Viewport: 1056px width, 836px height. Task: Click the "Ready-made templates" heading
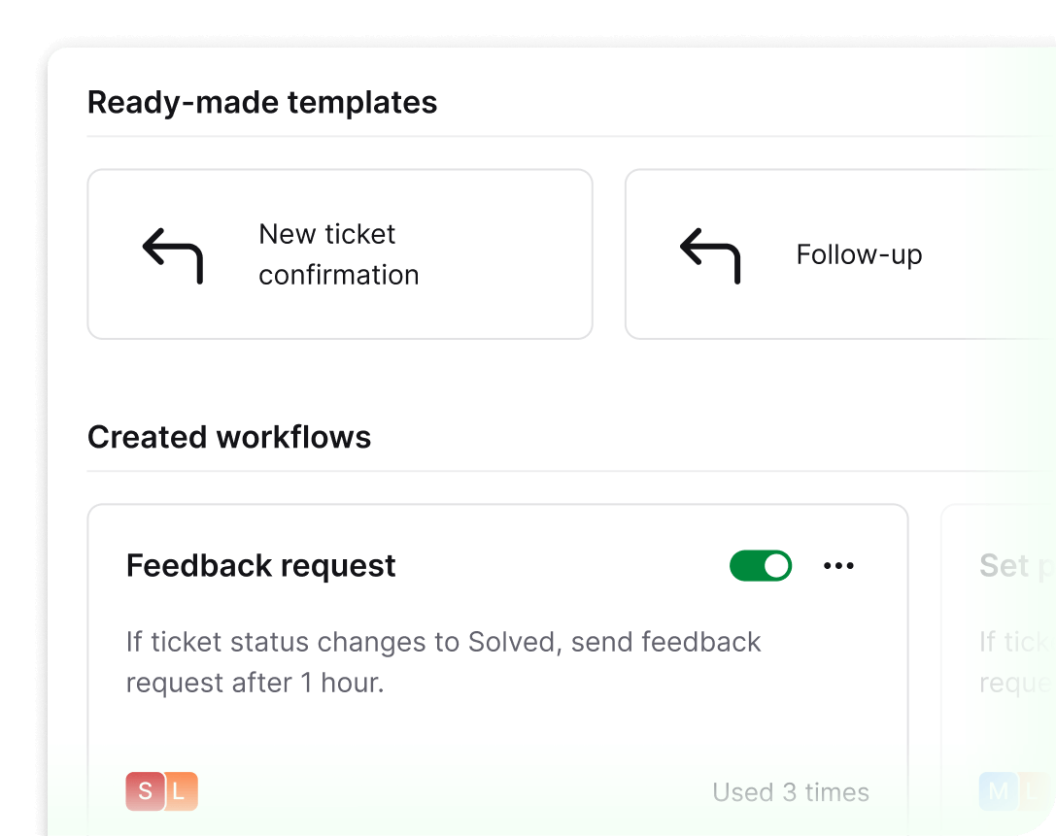tap(262, 102)
